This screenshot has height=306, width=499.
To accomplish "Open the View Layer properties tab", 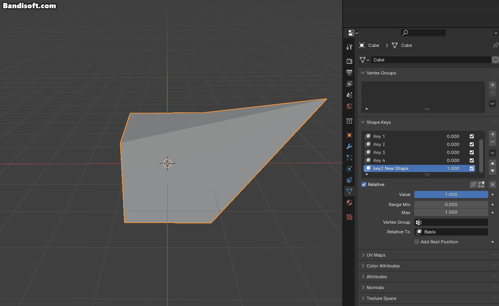I will click(x=349, y=83).
